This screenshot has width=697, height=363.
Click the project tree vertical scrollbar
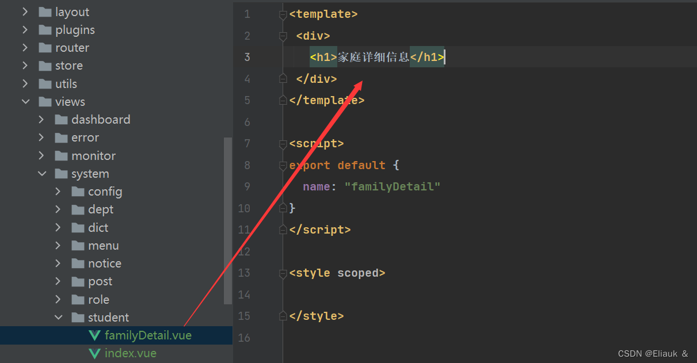(228, 220)
